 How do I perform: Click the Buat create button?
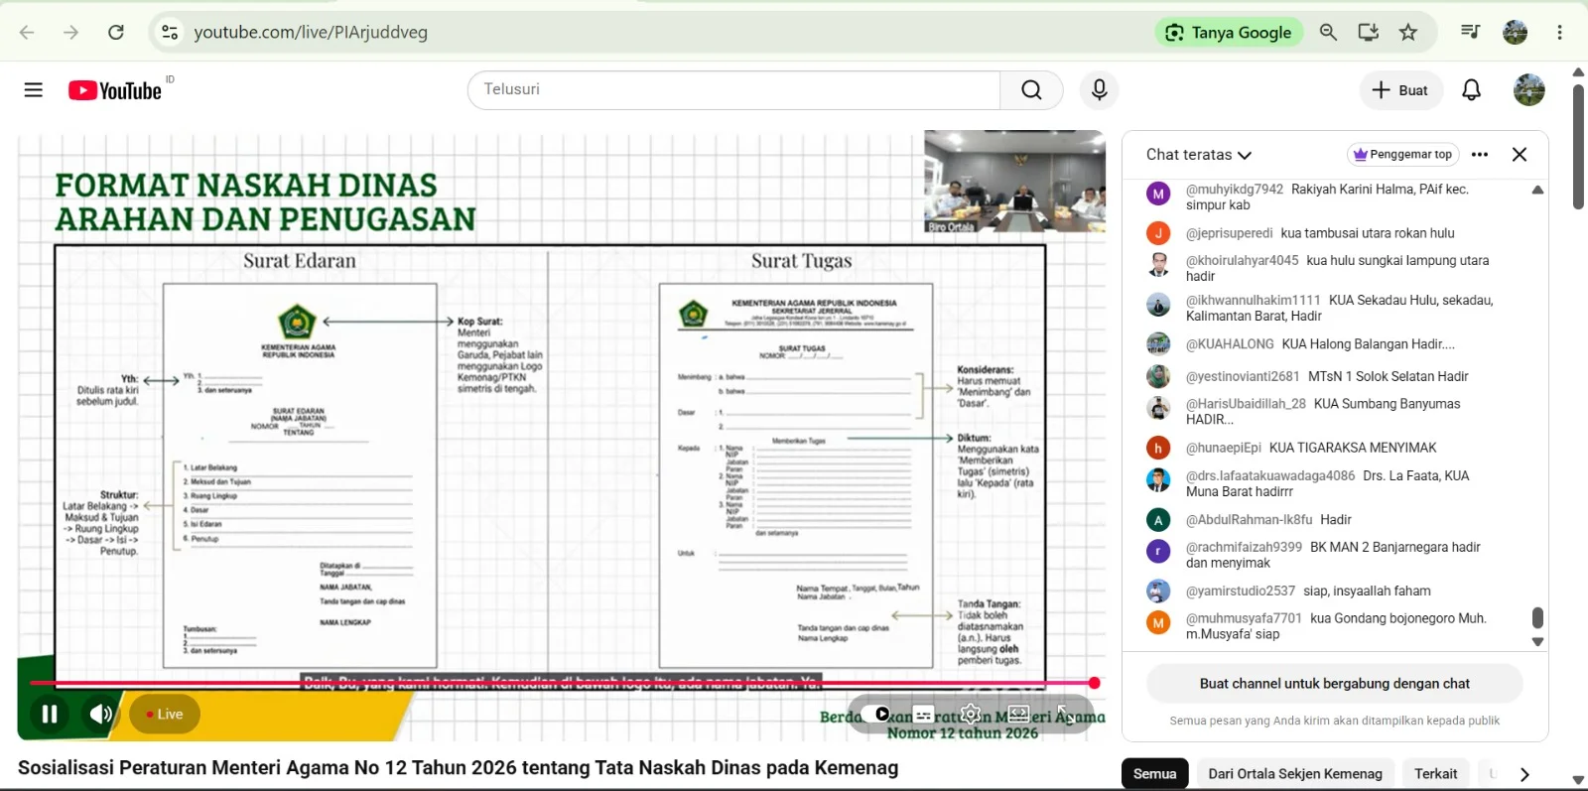(x=1400, y=90)
